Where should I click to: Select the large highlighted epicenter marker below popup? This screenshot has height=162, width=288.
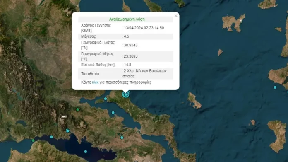coord(126,94)
